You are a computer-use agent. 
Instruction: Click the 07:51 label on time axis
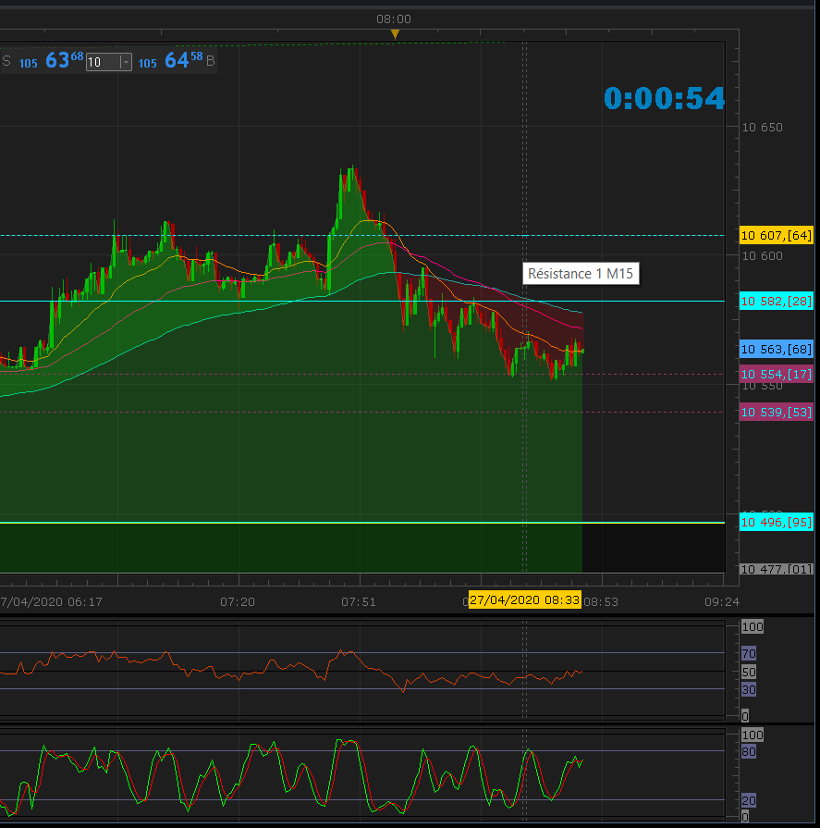tap(360, 601)
